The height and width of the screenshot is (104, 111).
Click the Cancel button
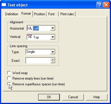coord(73,97)
